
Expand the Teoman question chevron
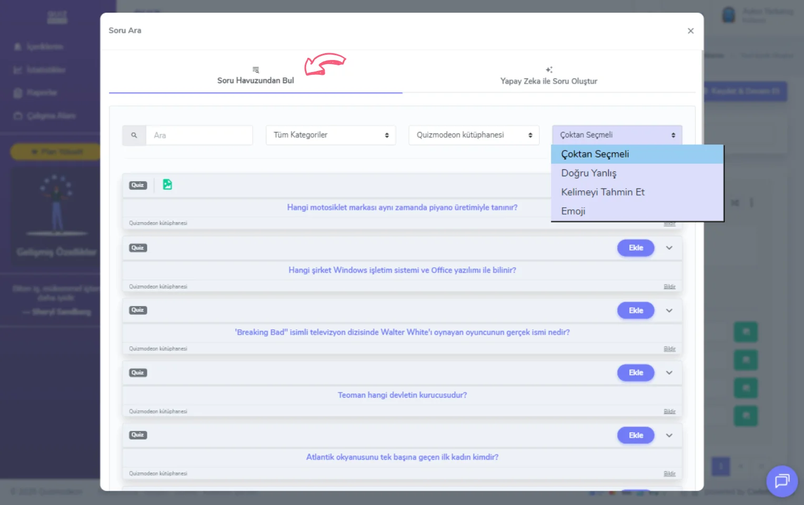point(669,373)
